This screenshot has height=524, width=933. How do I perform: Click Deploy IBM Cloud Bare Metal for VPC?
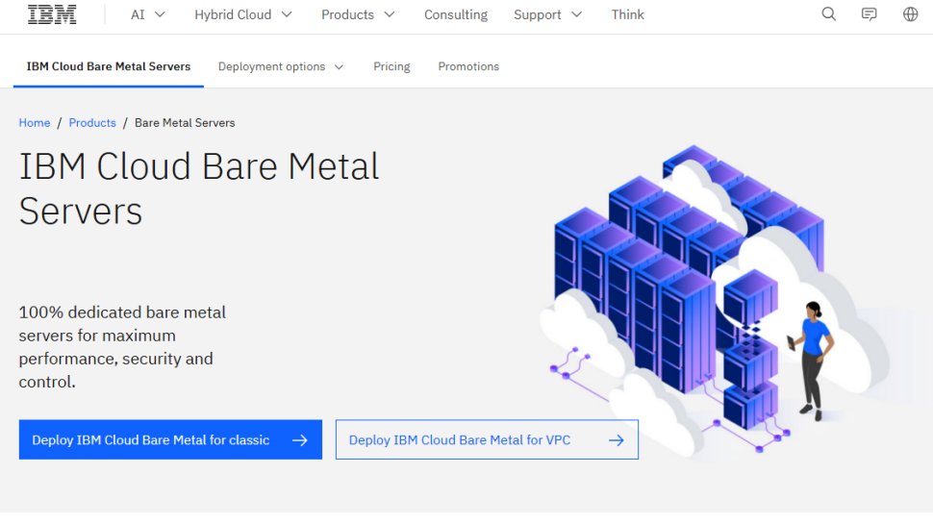click(x=487, y=439)
